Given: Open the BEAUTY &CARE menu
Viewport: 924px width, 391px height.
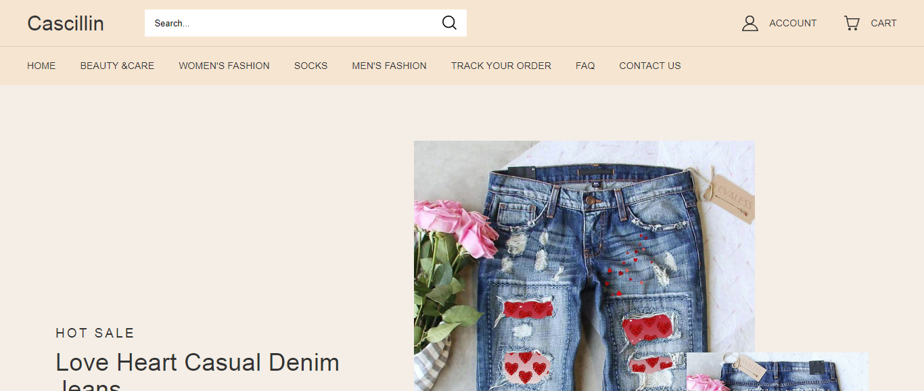Looking at the screenshot, I should 117,66.
